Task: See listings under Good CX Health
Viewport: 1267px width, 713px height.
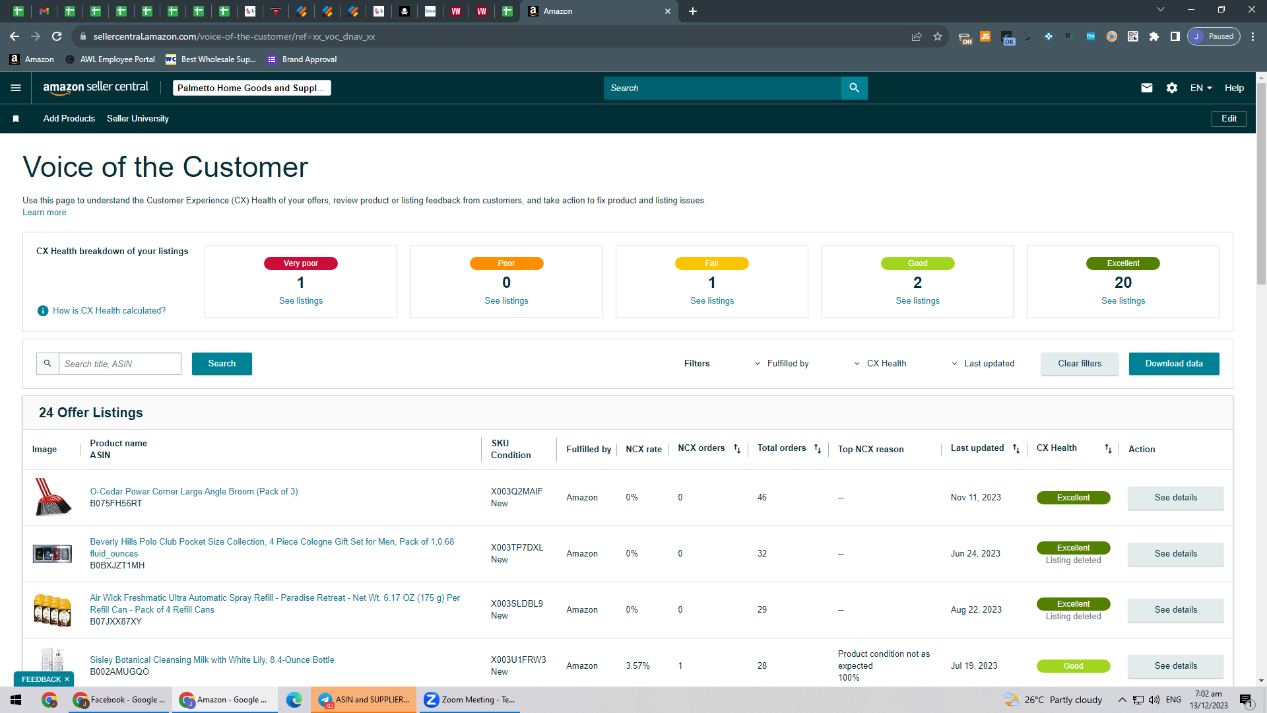Action: [917, 301]
